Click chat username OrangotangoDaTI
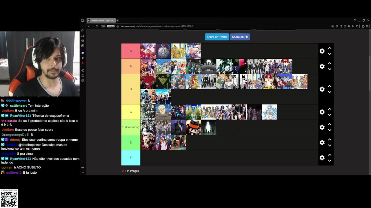The width and height of the screenshot is (371, 208). [x=15, y=135]
